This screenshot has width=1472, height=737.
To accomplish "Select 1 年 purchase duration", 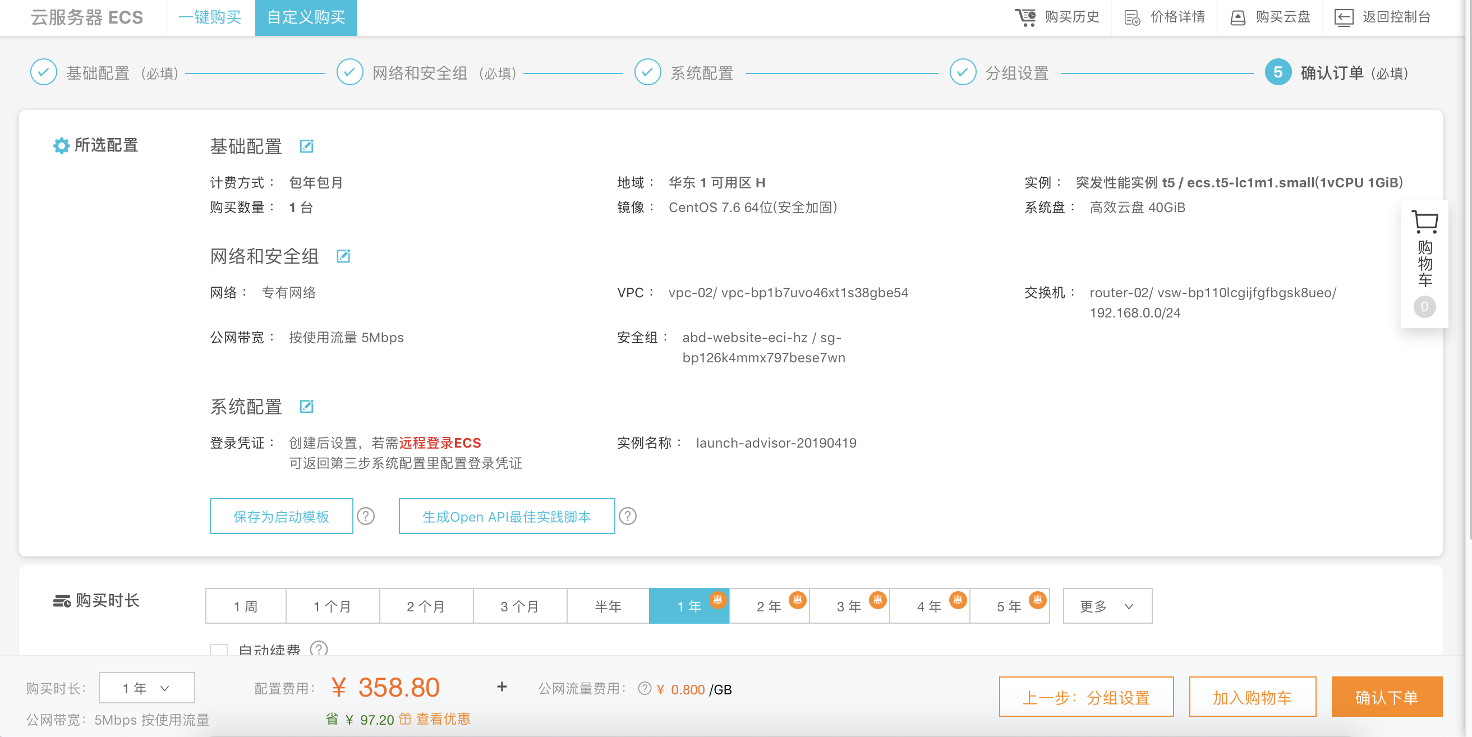I will tap(689, 606).
